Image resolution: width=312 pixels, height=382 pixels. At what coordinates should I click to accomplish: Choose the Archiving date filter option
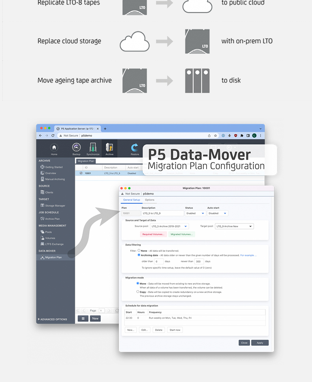click(139, 255)
